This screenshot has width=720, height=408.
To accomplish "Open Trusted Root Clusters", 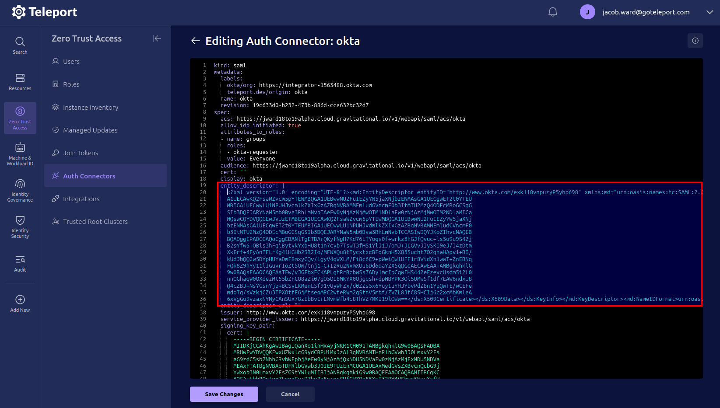I will [x=95, y=221].
